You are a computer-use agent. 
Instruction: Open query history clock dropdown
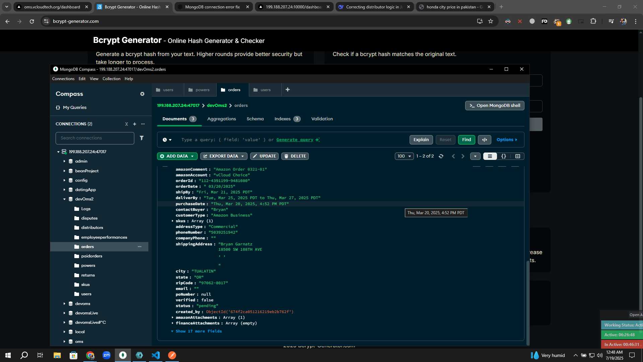(x=167, y=140)
